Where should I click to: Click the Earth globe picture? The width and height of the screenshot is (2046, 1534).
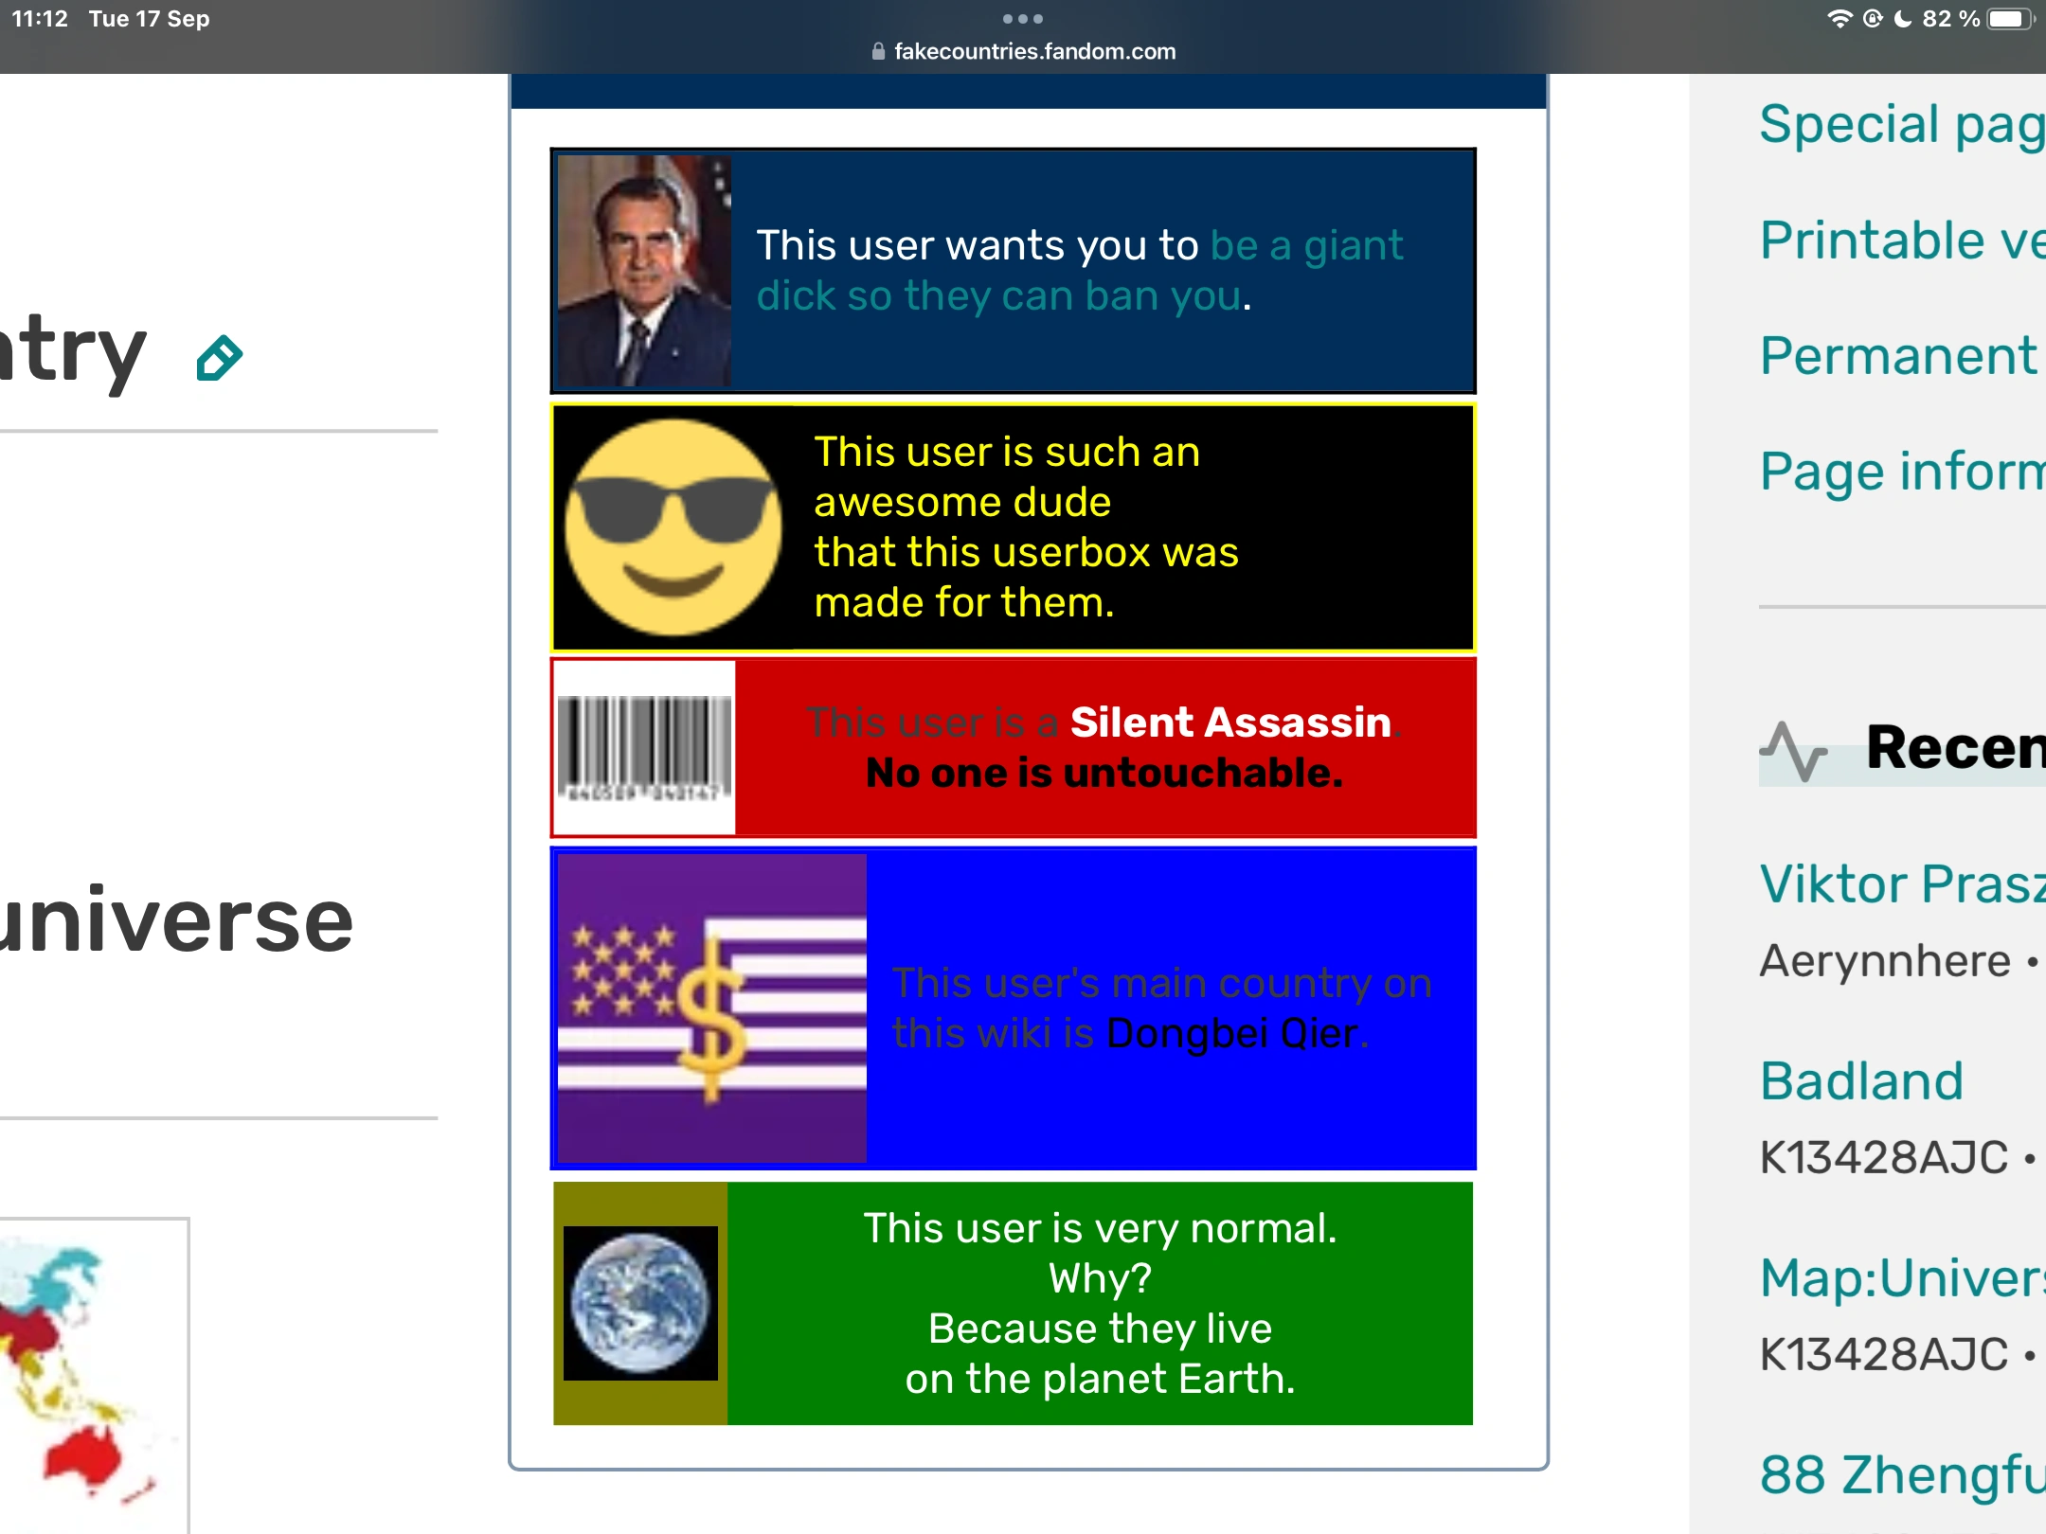click(x=640, y=1303)
